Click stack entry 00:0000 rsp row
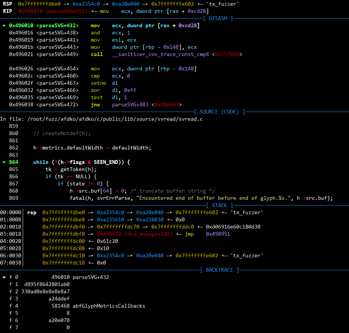 point(132,212)
